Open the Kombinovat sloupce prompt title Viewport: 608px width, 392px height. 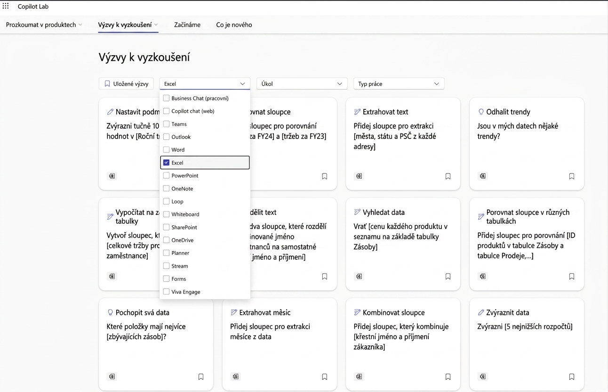(x=394, y=312)
